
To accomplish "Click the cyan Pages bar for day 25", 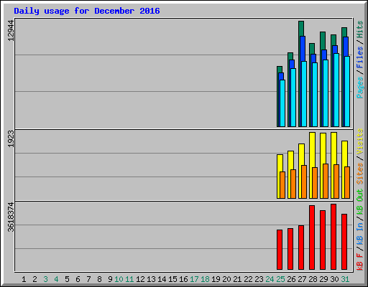I will coord(282,103).
